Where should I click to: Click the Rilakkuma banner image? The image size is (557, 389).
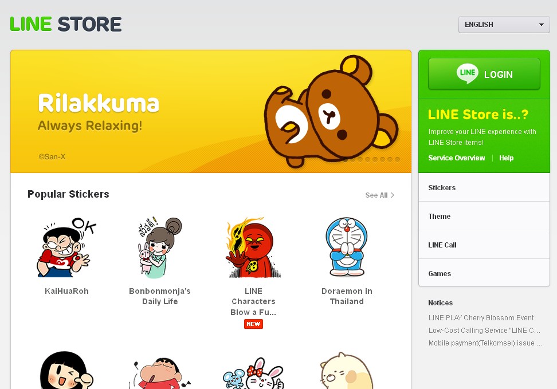click(x=211, y=112)
